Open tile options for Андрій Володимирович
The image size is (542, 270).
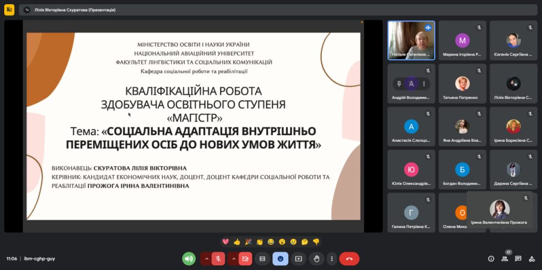[423, 84]
